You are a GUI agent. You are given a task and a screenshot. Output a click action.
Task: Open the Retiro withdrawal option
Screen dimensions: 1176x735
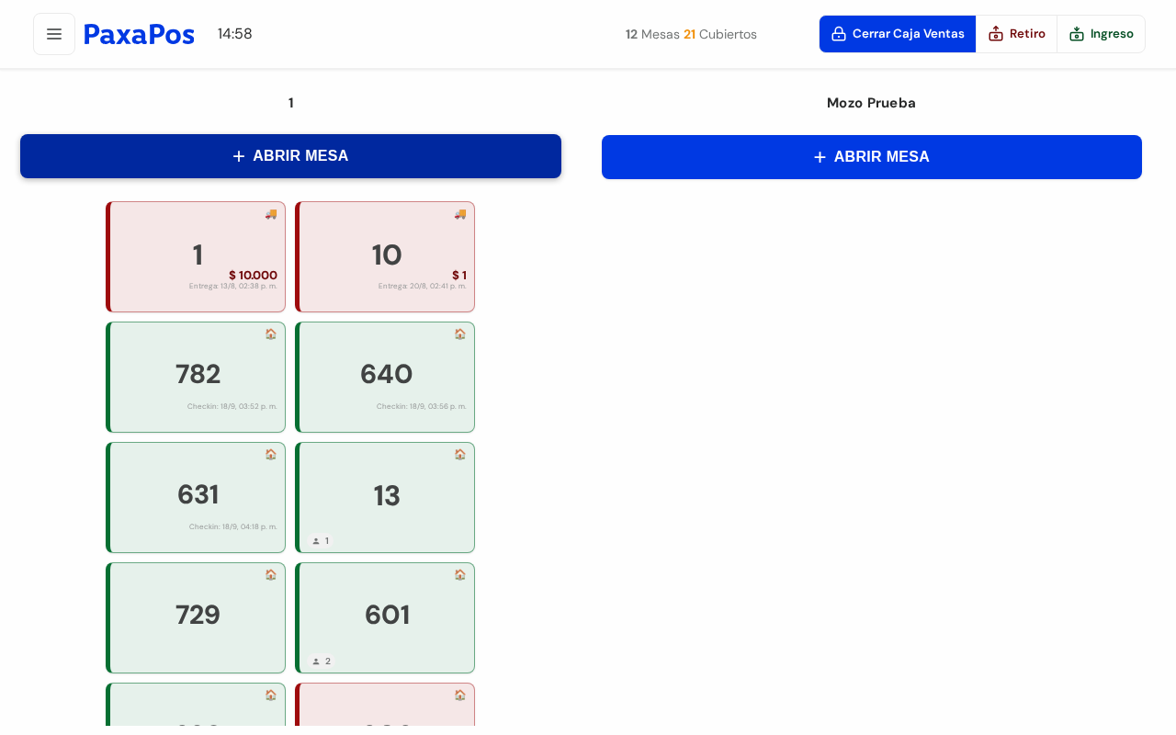coord(1016,34)
